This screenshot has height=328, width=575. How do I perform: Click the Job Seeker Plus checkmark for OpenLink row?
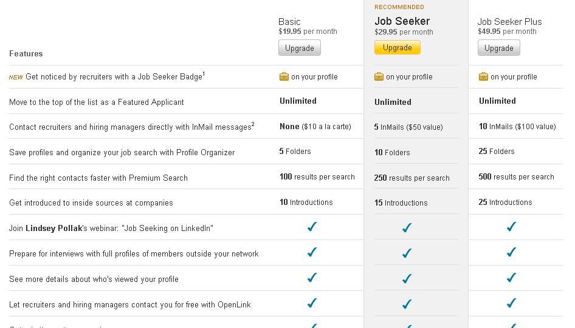point(511,303)
